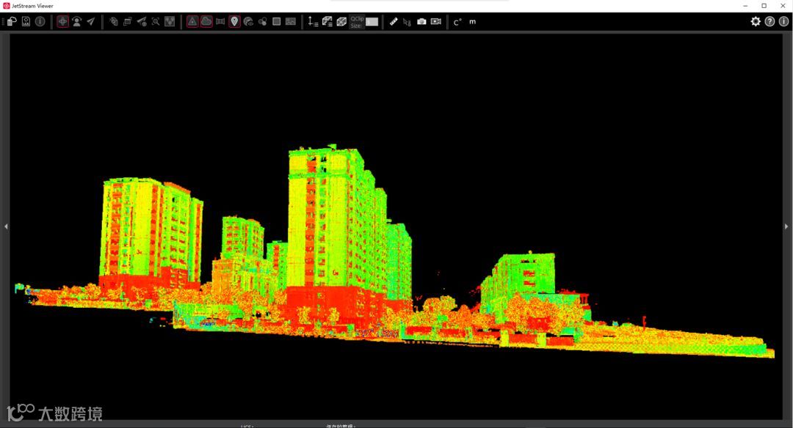Select the orbit navigation mode
Screen dimensions: 793x428
coord(62,21)
